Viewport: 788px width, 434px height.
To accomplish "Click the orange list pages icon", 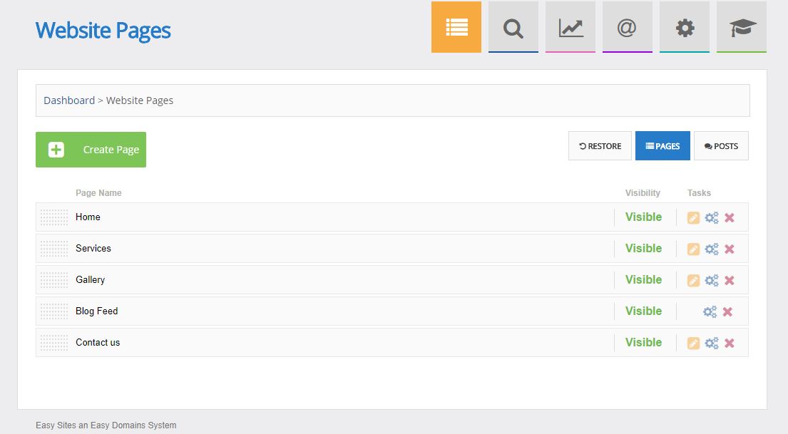I will point(456,28).
